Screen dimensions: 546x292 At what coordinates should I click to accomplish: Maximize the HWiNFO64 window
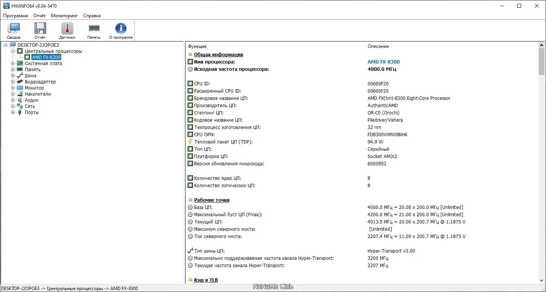point(519,6)
